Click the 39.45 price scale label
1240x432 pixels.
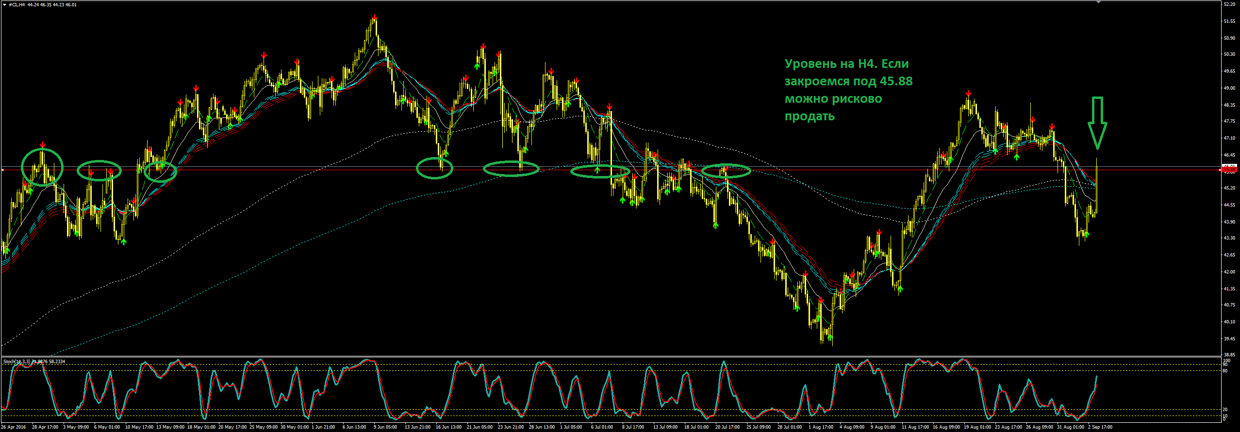(x=1229, y=339)
